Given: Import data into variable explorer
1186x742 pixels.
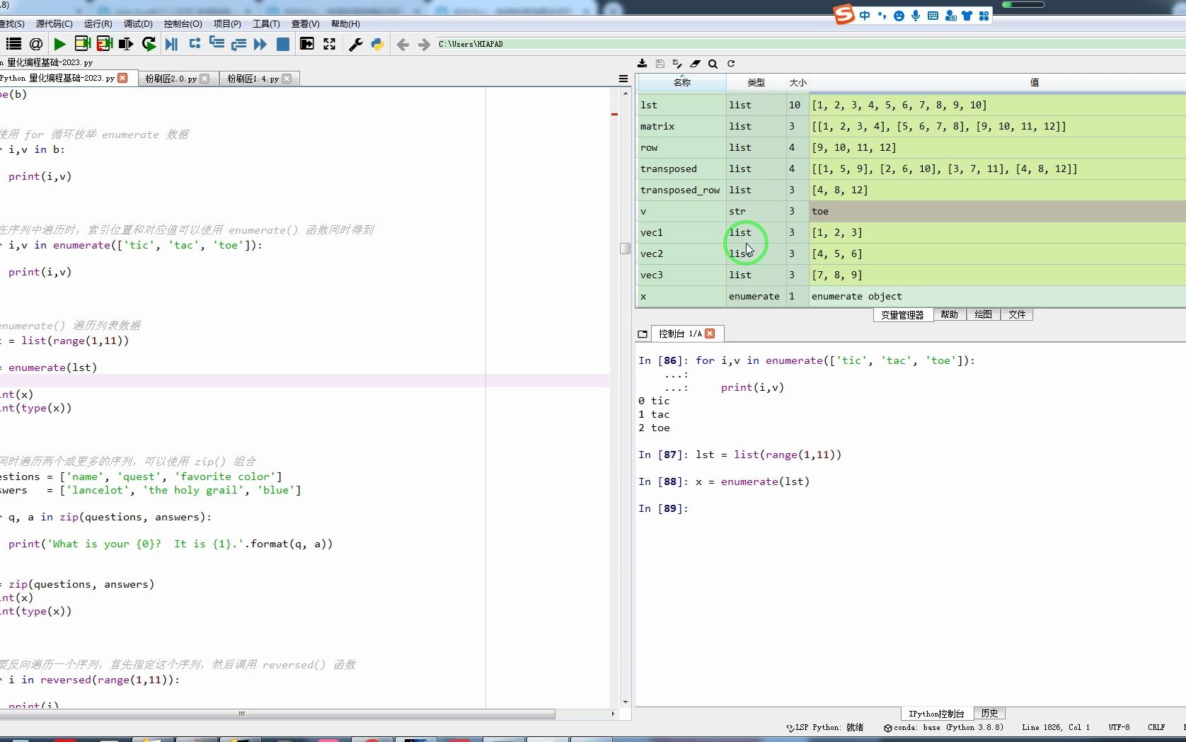Looking at the screenshot, I should [x=642, y=64].
